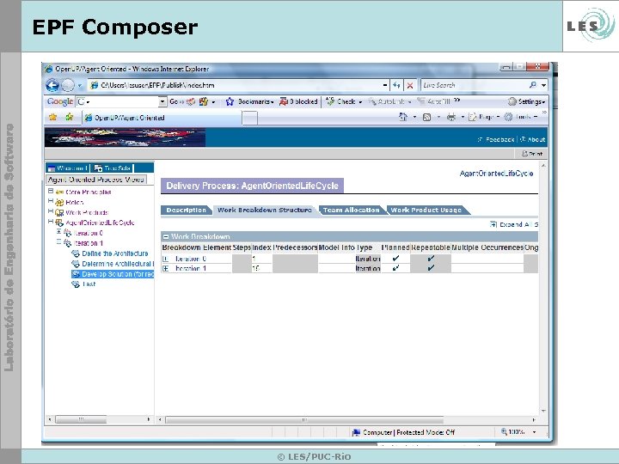Image resolution: width=619 pixels, height=464 pixels.
Task: Switch to the Description tab
Action: pyautogui.click(x=186, y=211)
